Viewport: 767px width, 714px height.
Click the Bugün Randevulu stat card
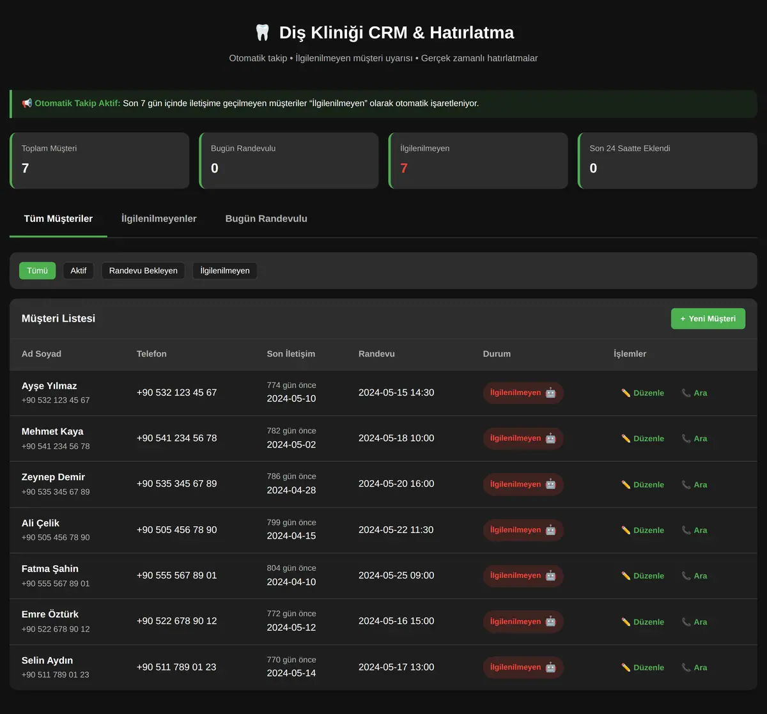[289, 160]
